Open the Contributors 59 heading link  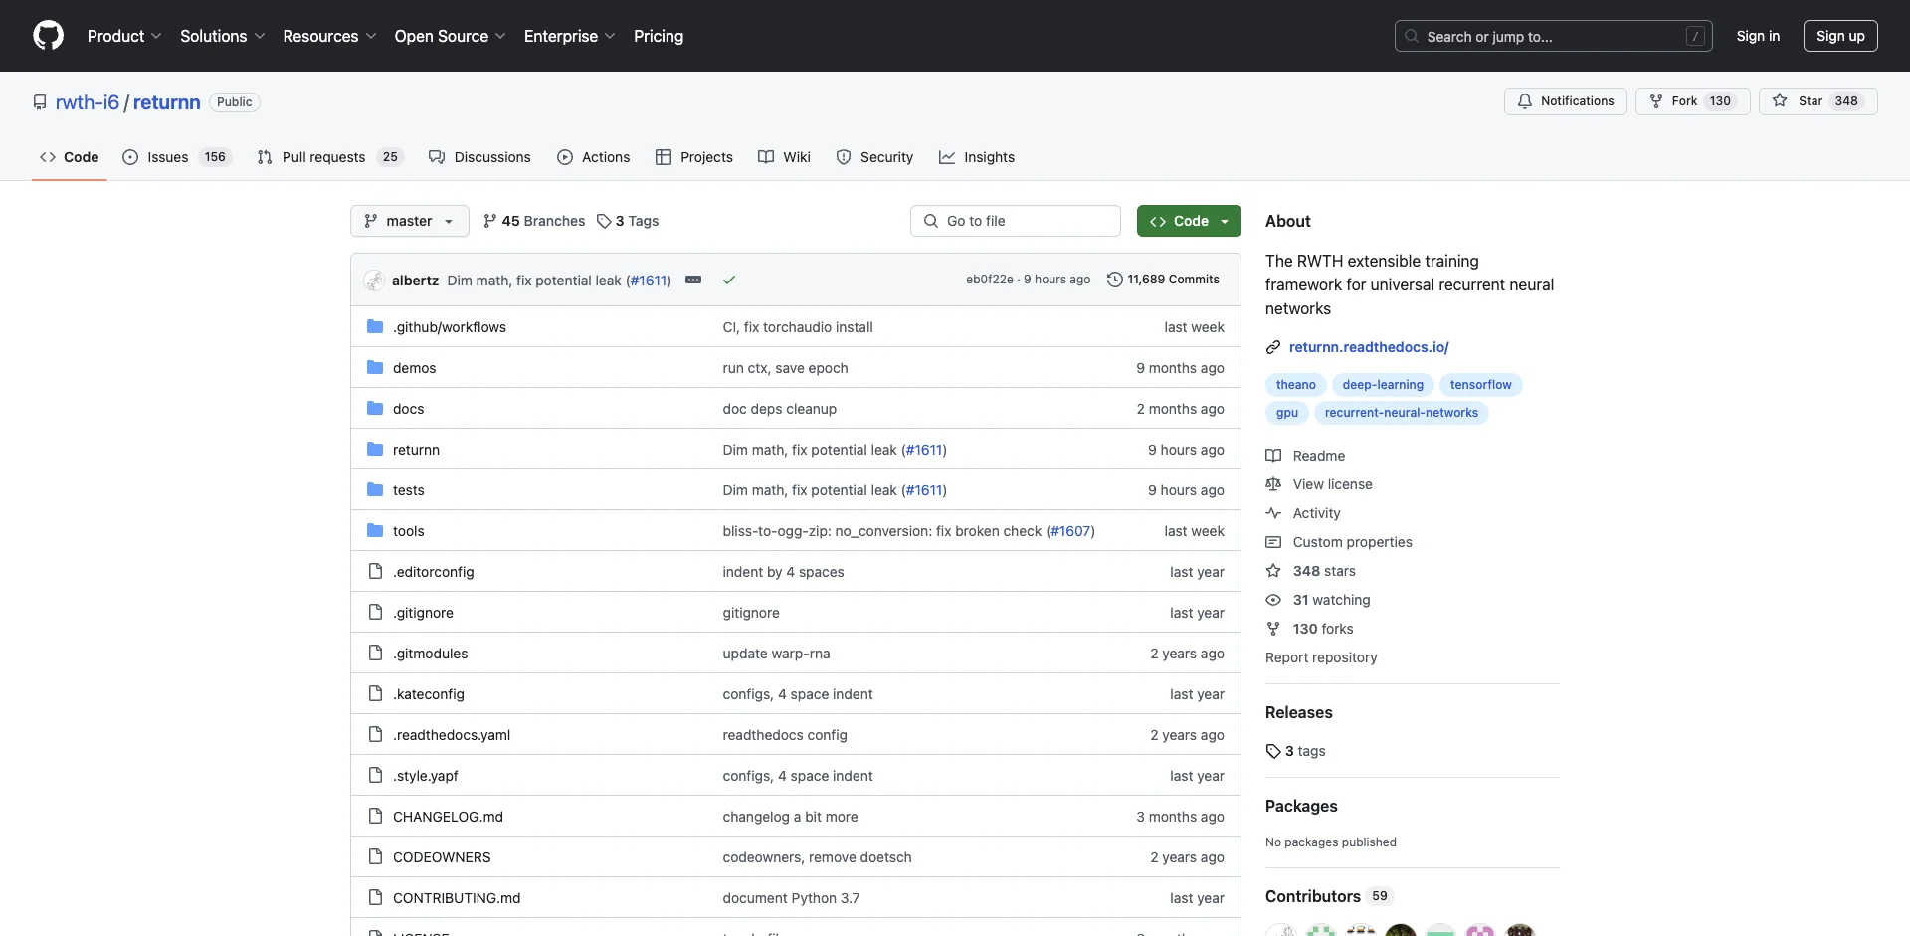1329,896
